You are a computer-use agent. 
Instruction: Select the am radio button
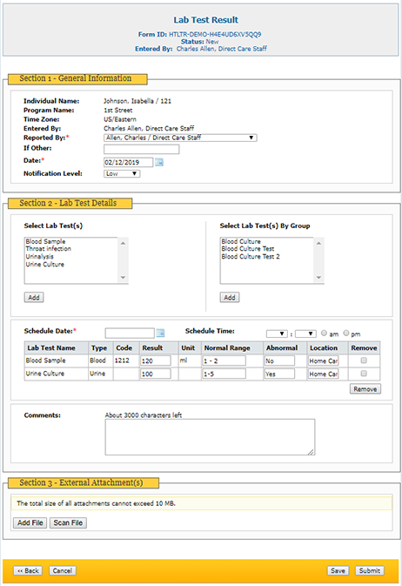click(x=324, y=333)
